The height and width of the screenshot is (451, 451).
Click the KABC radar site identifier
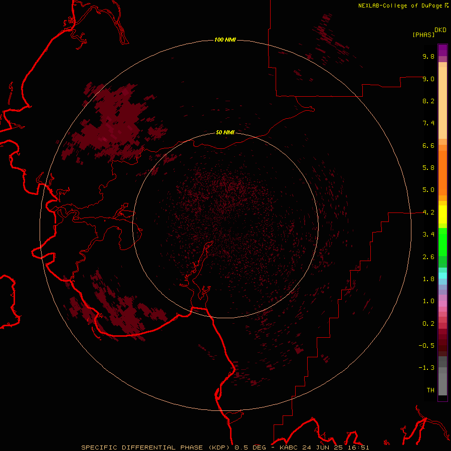[x=289, y=447]
